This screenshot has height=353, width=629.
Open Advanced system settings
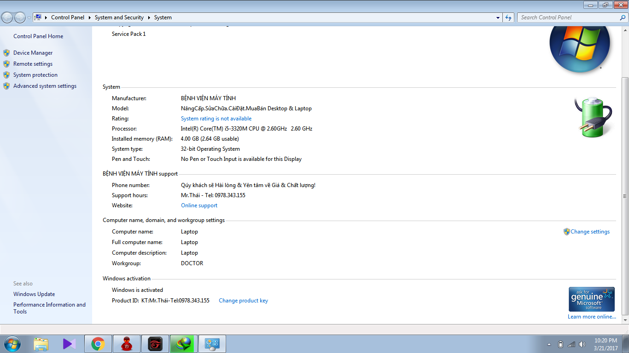tap(45, 86)
